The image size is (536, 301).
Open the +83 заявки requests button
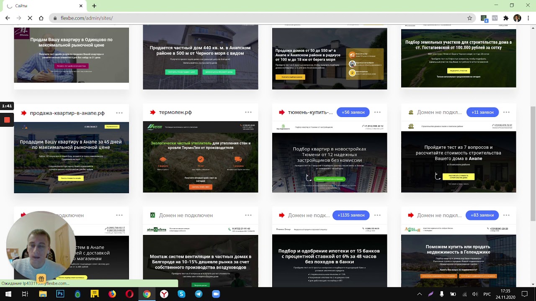pyautogui.click(x=482, y=215)
